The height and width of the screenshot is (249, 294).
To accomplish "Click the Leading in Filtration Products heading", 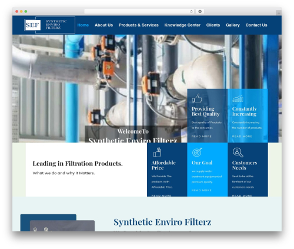I will click(78, 164).
